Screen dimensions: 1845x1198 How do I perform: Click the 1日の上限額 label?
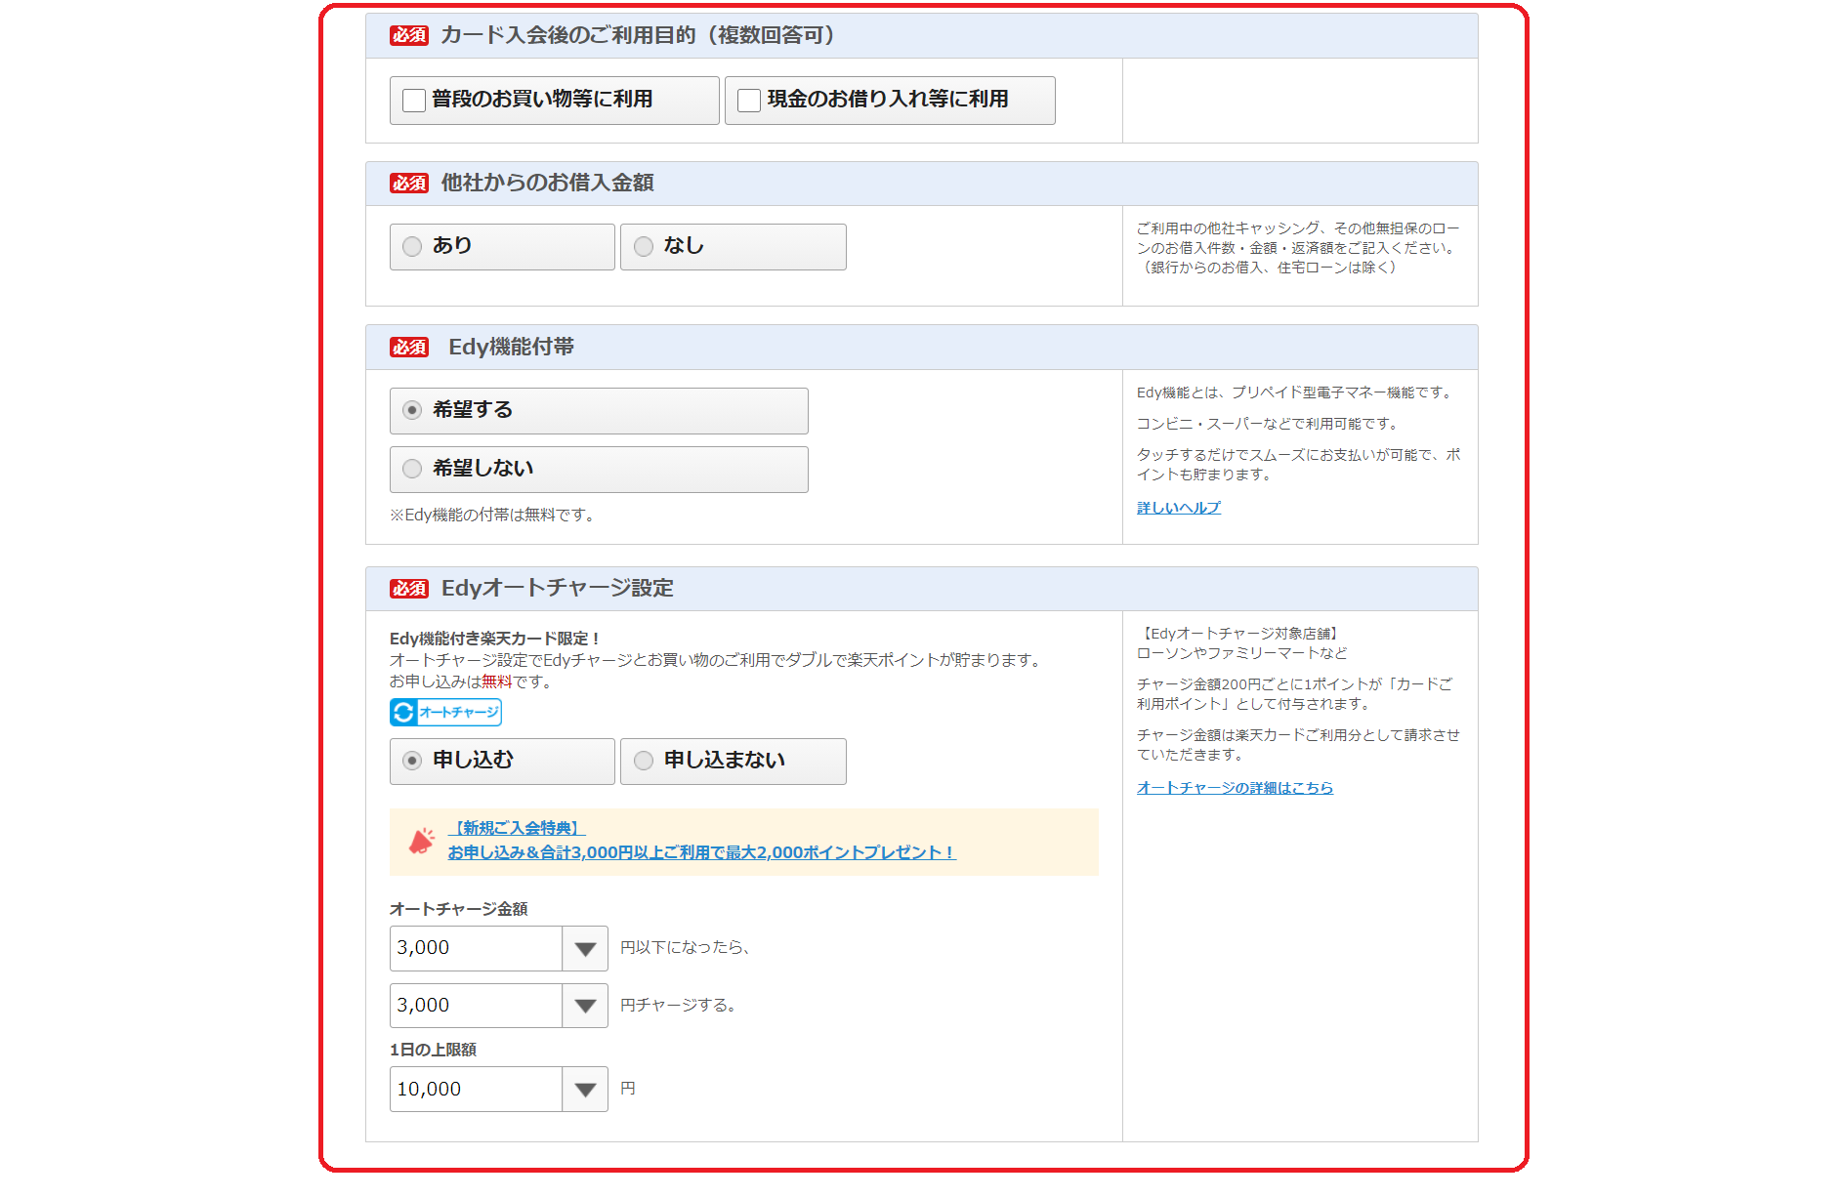coord(433,1050)
